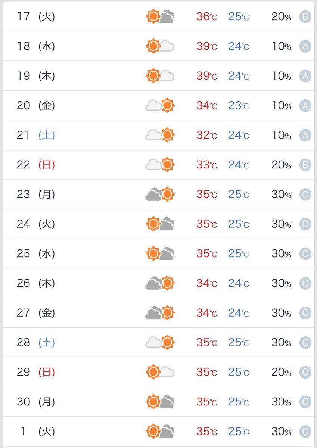Image resolution: width=317 pixels, height=448 pixels.
Task: Click the reliability badge A on the 19th row
Action: tap(305, 76)
